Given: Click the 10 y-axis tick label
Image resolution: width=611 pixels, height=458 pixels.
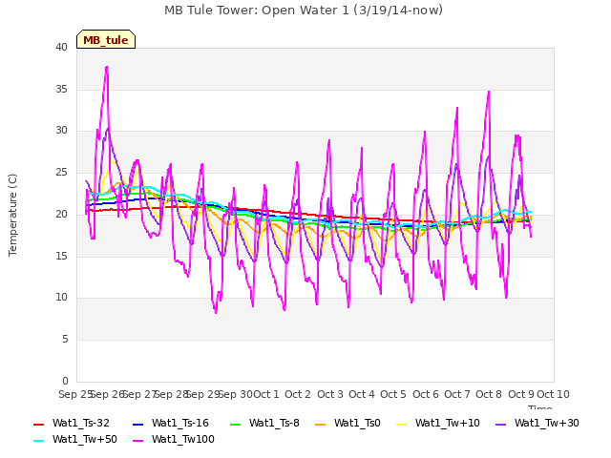Looking at the screenshot, I should (x=61, y=298).
